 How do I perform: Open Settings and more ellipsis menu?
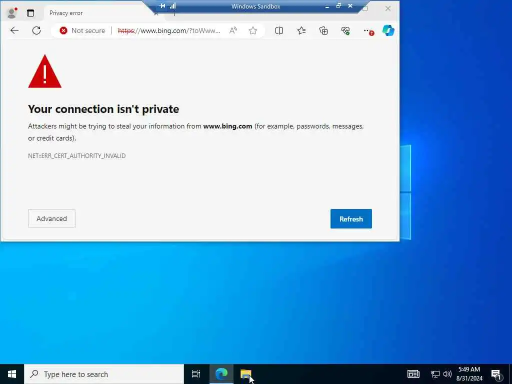pyautogui.click(x=368, y=30)
